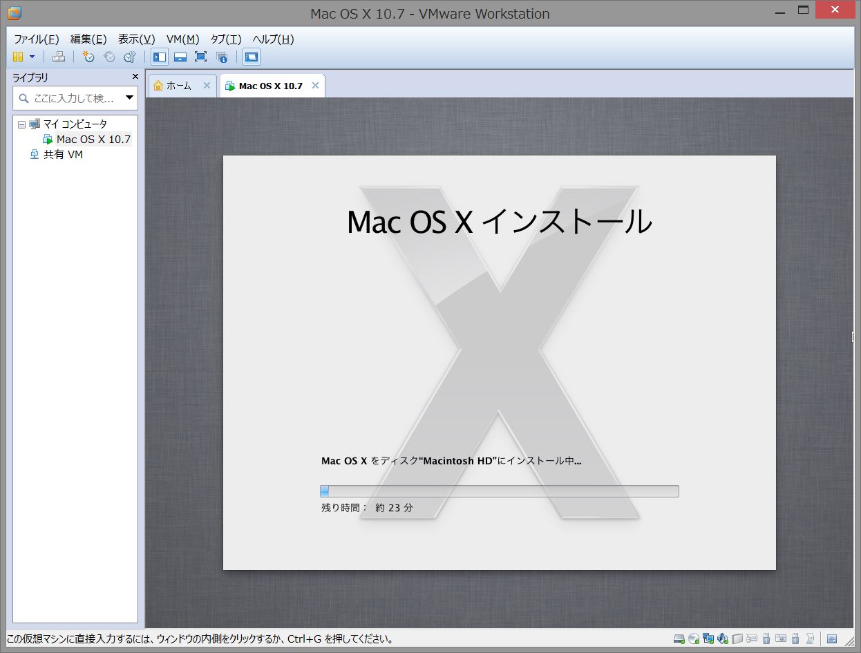This screenshot has width=861, height=653.
Task: Open the VM(M) menu
Action: (183, 39)
